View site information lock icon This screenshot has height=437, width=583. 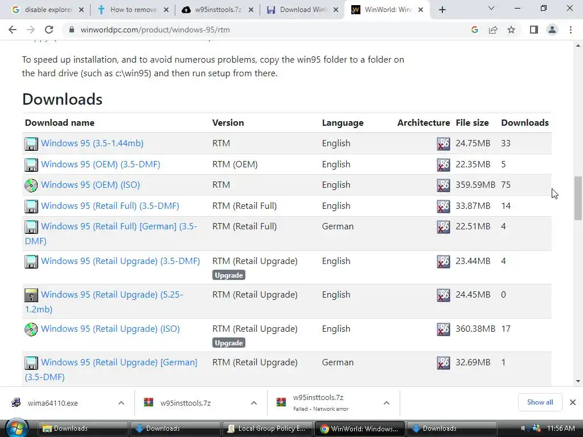pos(72,30)
